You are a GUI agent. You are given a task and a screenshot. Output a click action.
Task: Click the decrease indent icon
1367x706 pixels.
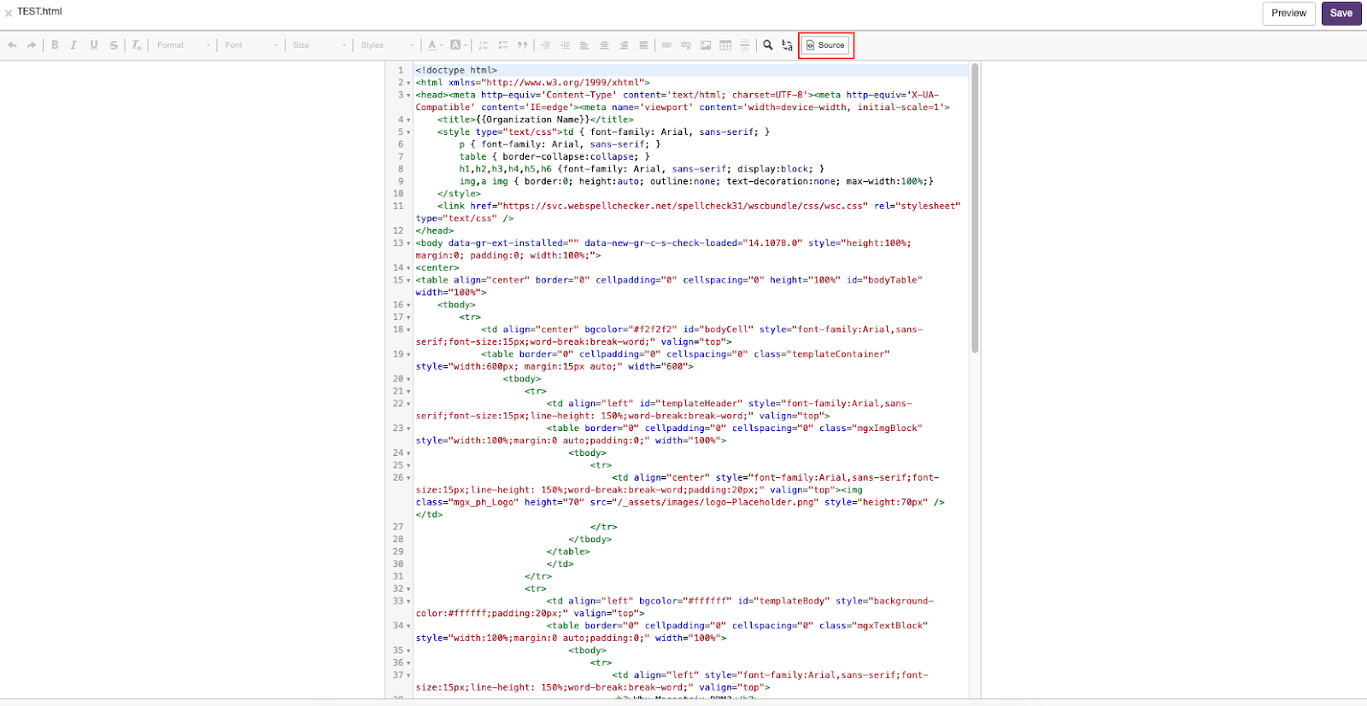545,45
